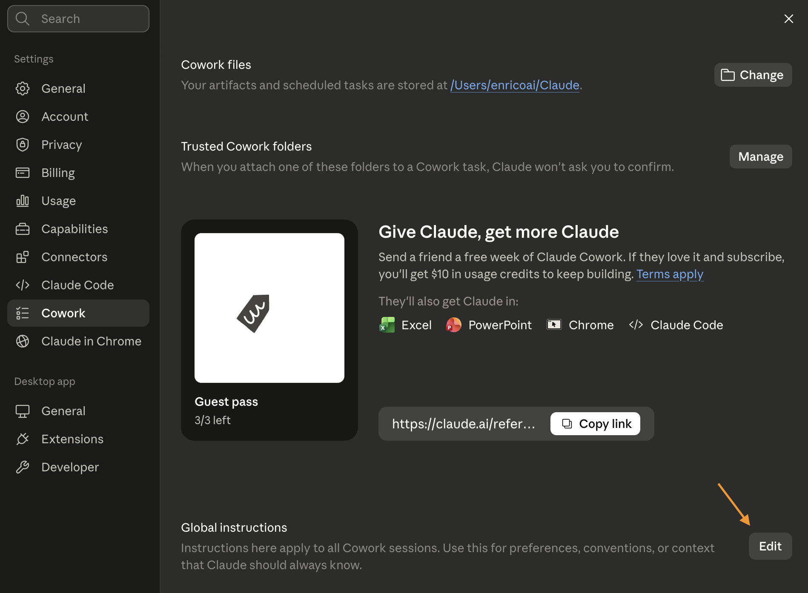Click the General settings gear icon
Viewport: 808px width, 593px height.
point(23,88)
